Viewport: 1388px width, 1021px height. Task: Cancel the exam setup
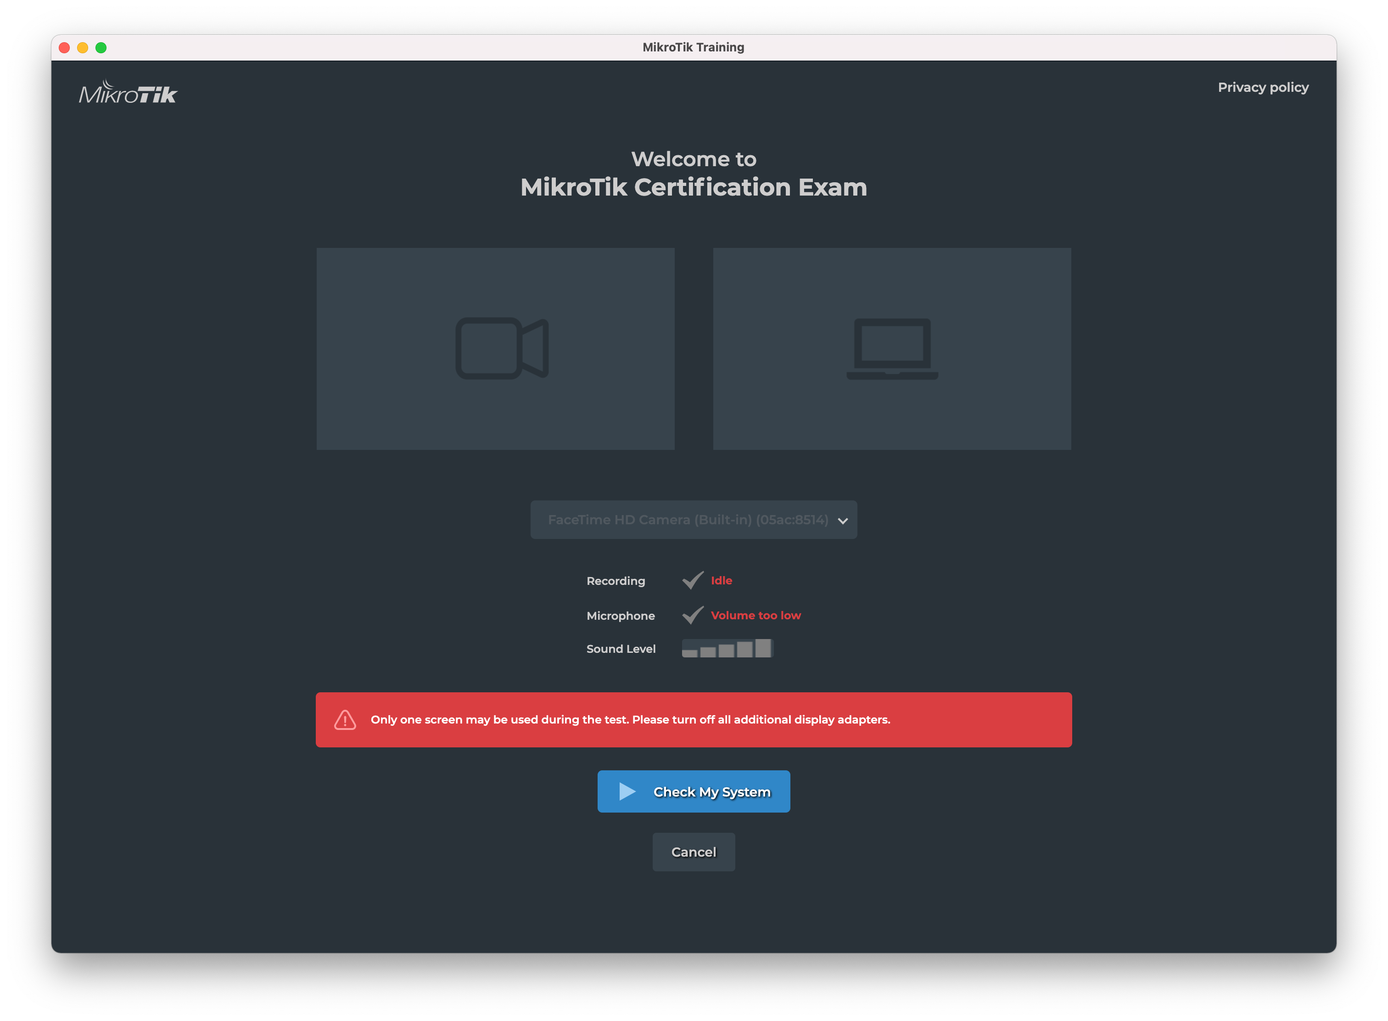694,852
